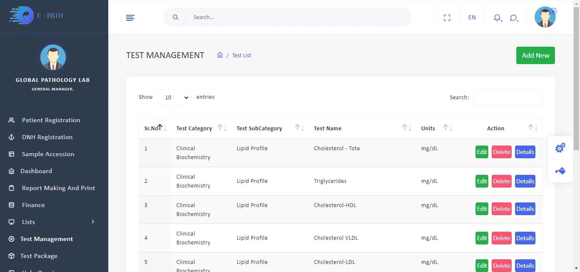Sort table by Units column
The height and width of the screenshot is (272, 580).
(448, 128)
